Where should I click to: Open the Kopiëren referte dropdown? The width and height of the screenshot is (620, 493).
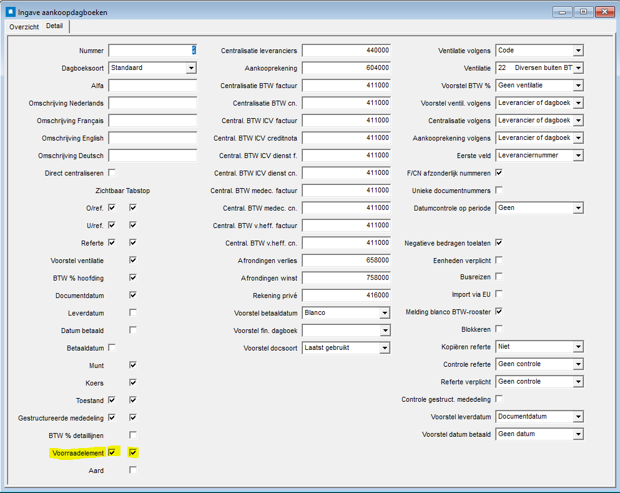(x=578, y=347)
